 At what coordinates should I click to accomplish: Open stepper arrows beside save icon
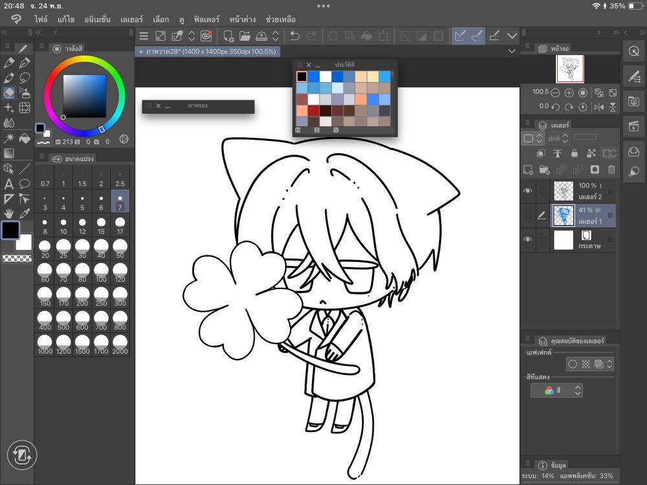pyautogui.click(x=276, y=36)
